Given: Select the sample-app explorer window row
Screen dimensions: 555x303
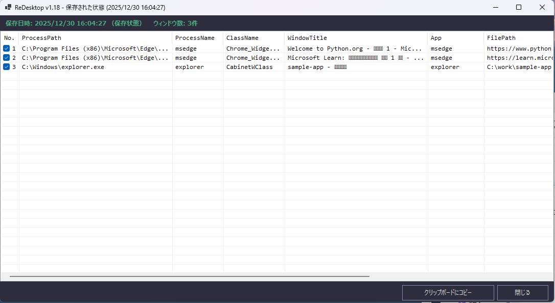Looking at the screenshot, I should coord(277,67).
